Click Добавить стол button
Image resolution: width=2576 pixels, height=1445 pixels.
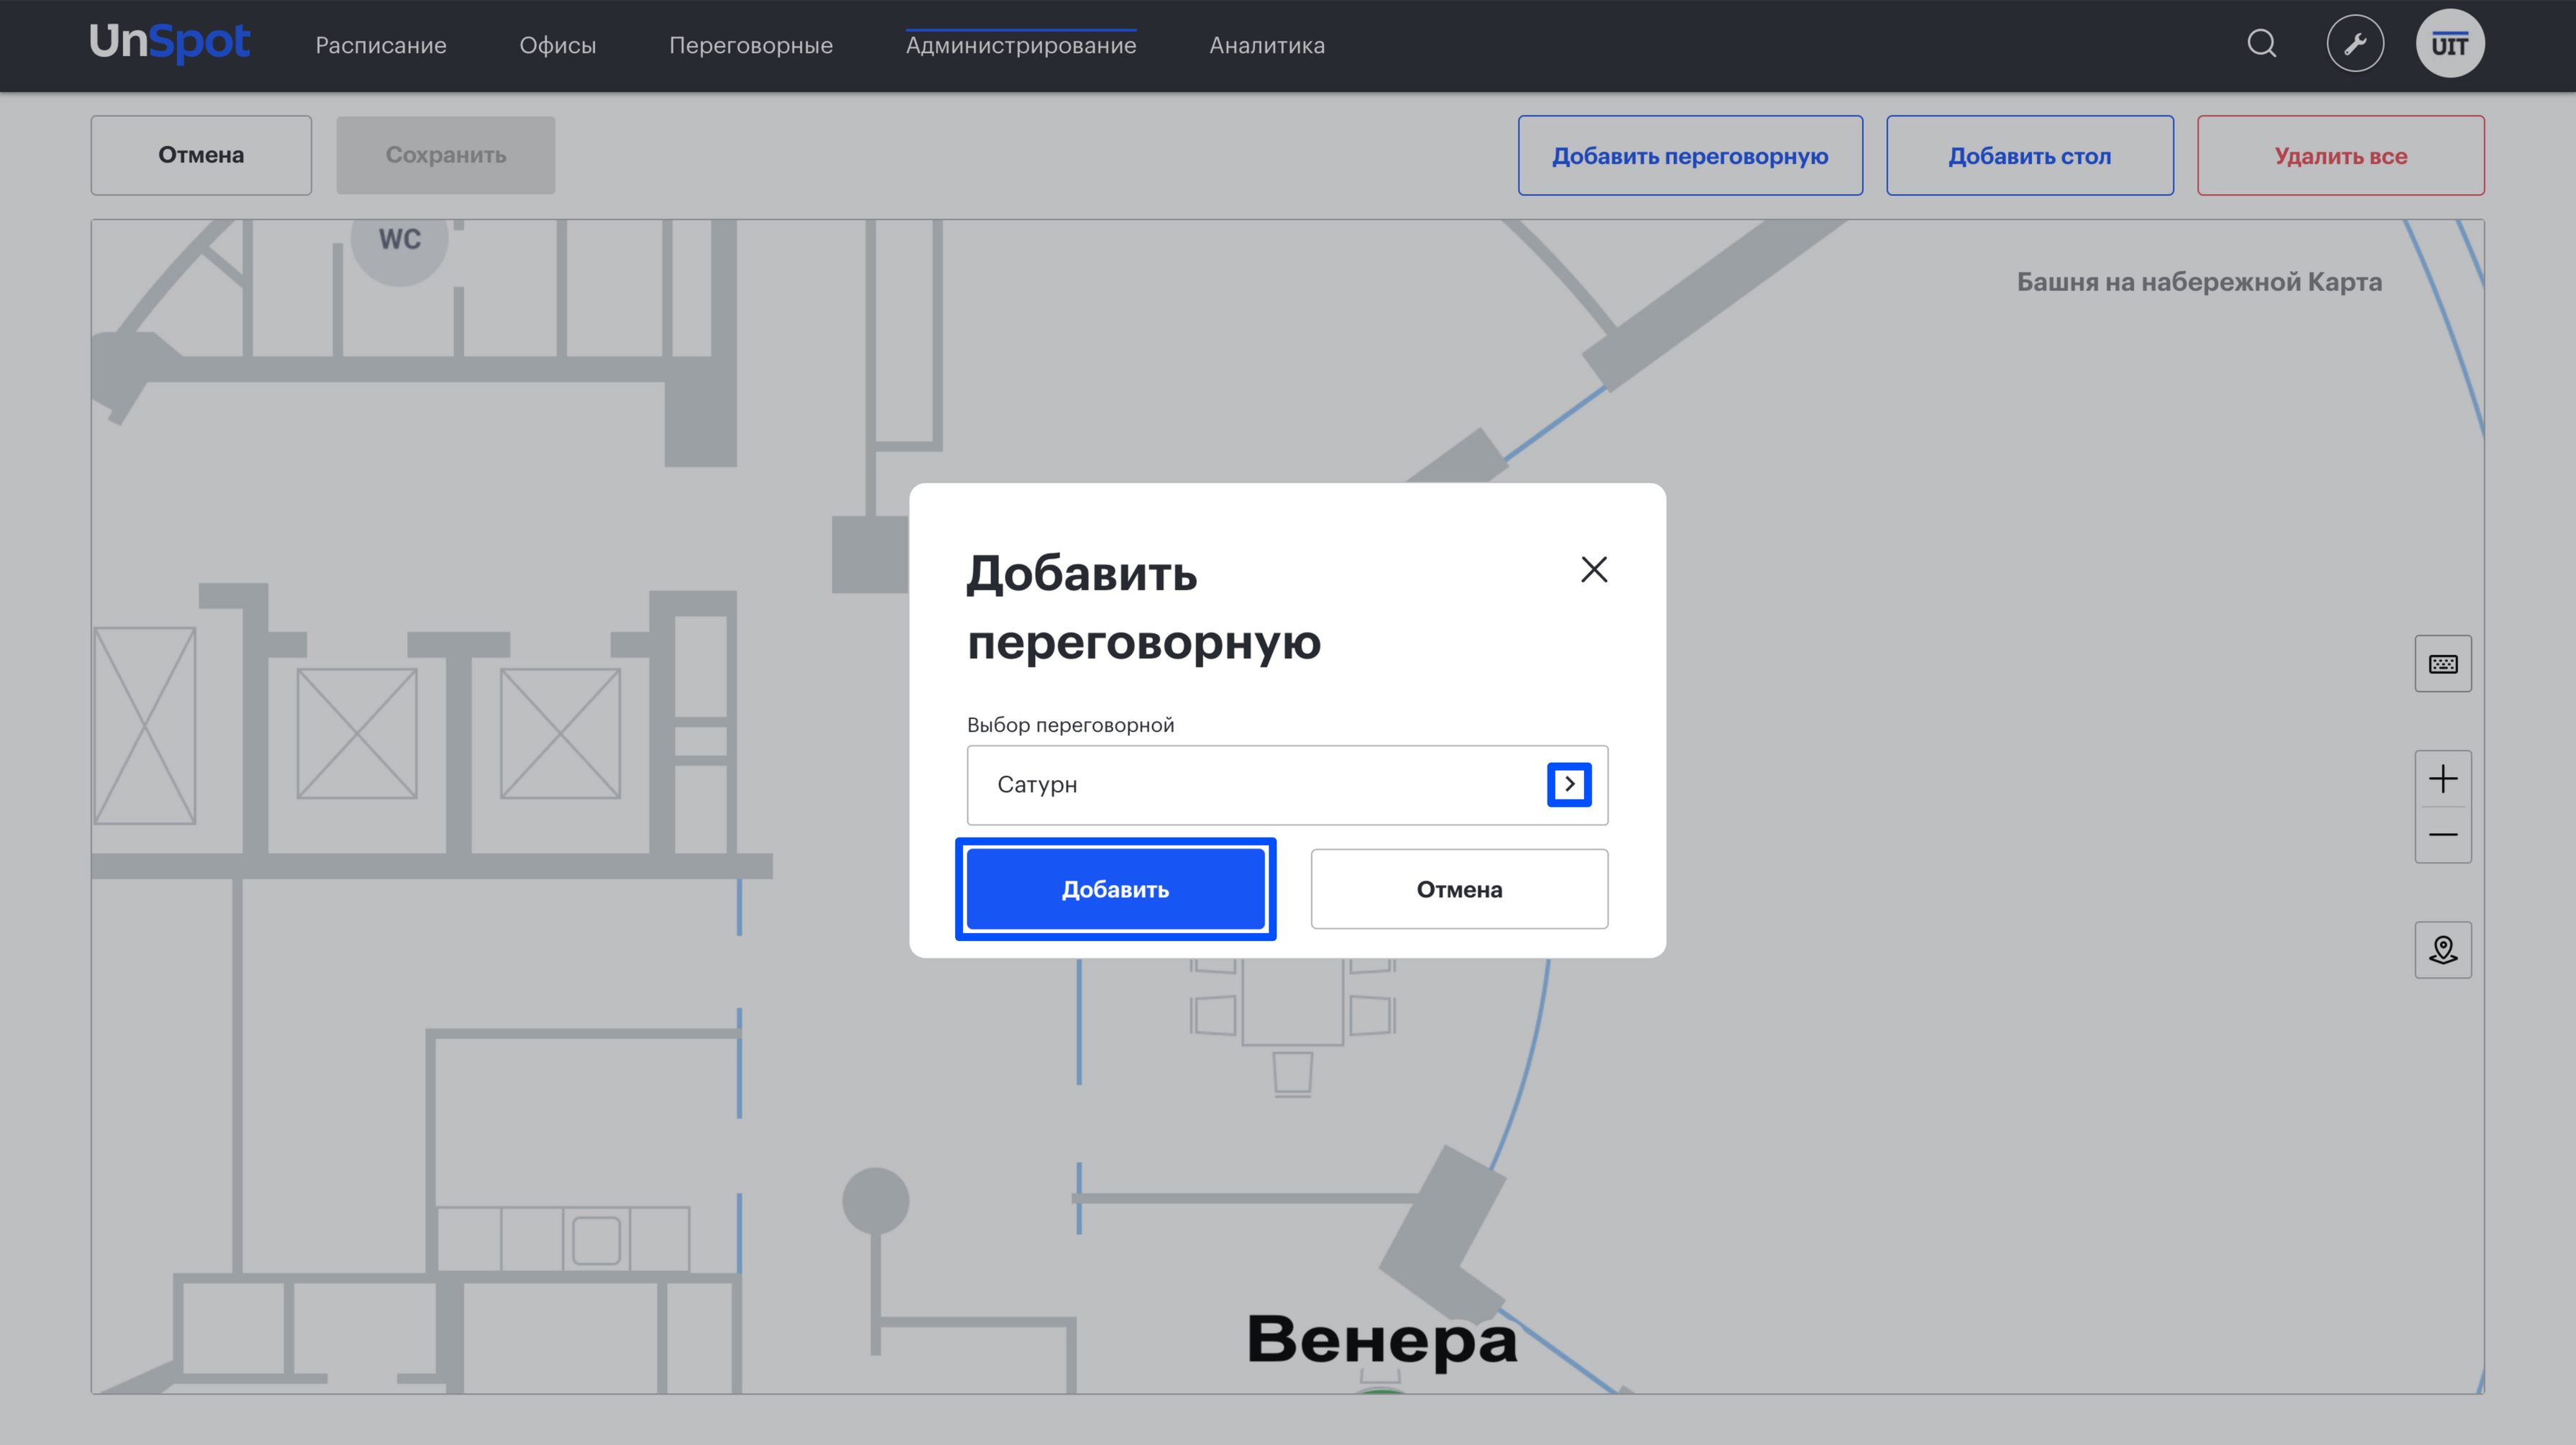click(x=2029, y=156)
